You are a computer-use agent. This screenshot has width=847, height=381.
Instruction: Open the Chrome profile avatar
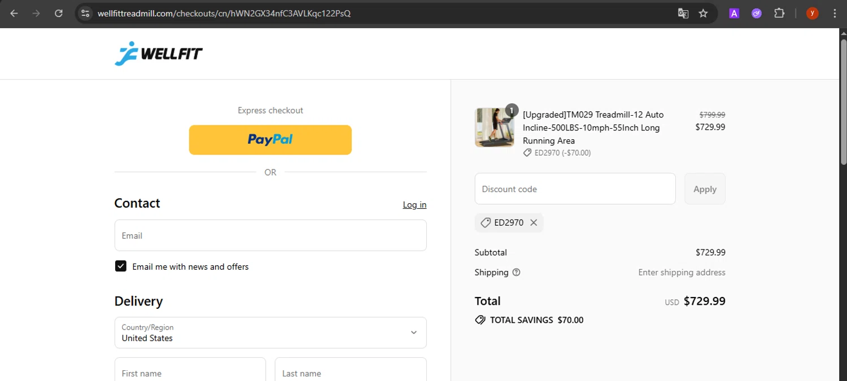pos(813,13)
